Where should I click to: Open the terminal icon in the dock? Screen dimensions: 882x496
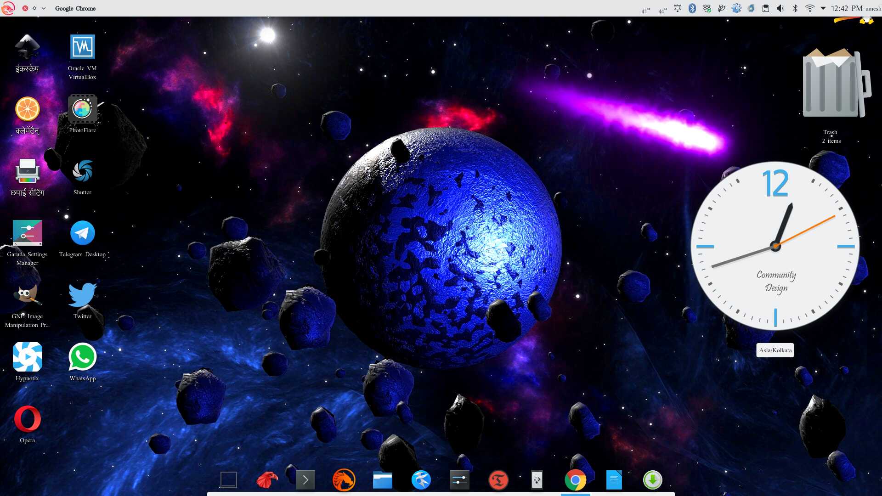305,480
